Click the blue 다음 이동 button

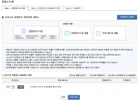click(74, 97)
